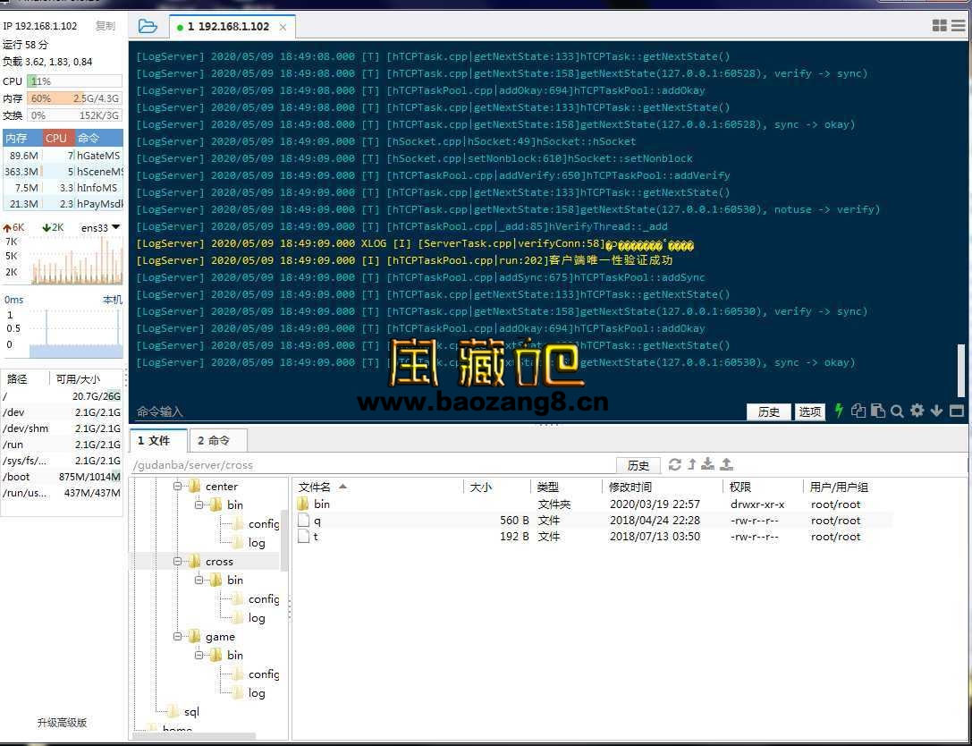Open the connection manager folder icon

tap(148, 26)
